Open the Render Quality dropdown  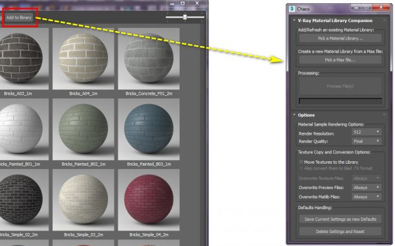tap(367, 141)
